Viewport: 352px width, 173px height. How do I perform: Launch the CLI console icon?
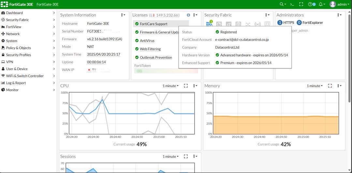[292, 4]
